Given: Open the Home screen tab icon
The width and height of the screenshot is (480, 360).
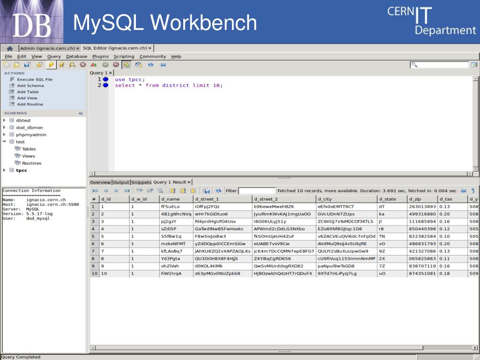Looking at the screenshot, I should (x=9, y=48).
